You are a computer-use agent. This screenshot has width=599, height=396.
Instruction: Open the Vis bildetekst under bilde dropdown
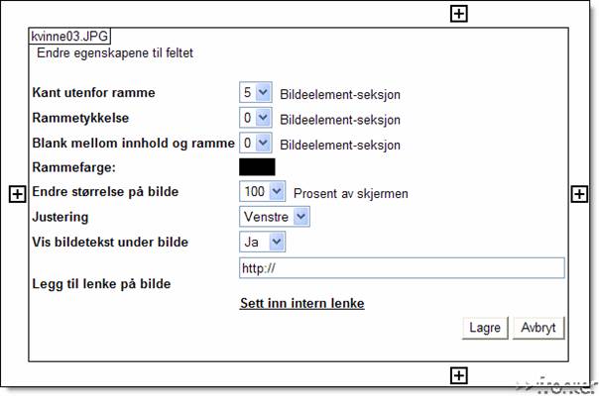coord(262,242)
